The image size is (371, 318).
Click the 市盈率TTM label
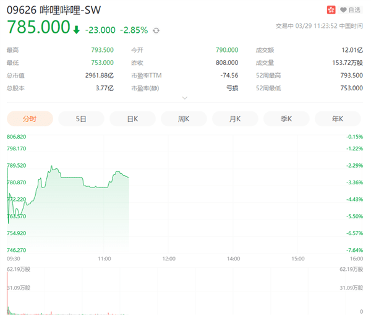[147, 75]
